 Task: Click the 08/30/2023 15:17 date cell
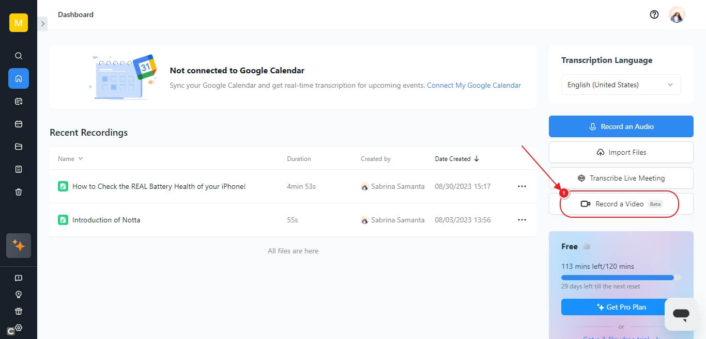point(463,186)
